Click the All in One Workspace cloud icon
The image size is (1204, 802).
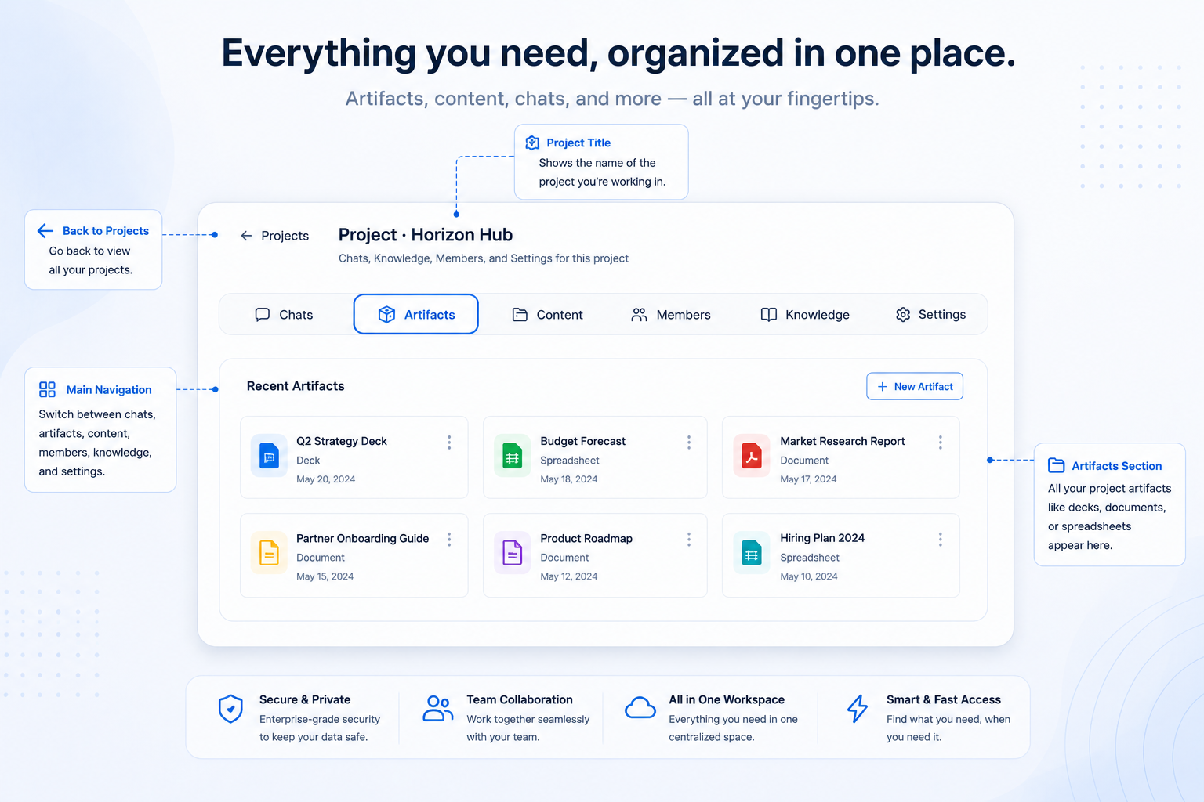(x=640, y=708)
